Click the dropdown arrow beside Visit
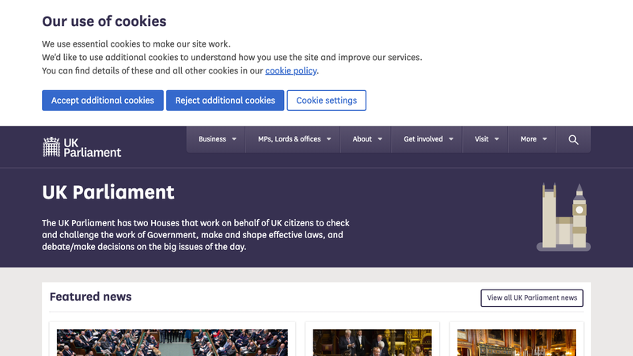This screenshot has width=633, height=356. (497, 139)
